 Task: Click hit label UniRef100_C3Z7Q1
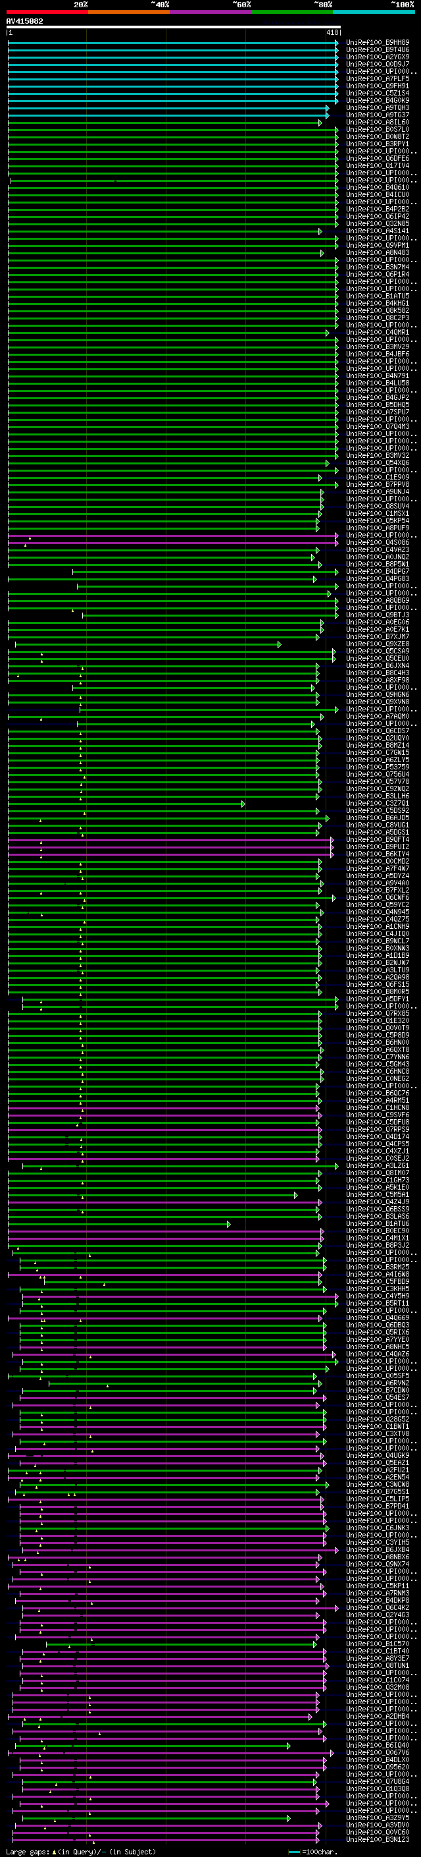pos(378,803)
